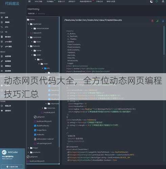
Task: Click the red icon in editor header
Action: click(x=152, y=21)
